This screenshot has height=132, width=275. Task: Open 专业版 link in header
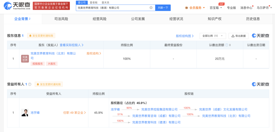pos(231,8)
